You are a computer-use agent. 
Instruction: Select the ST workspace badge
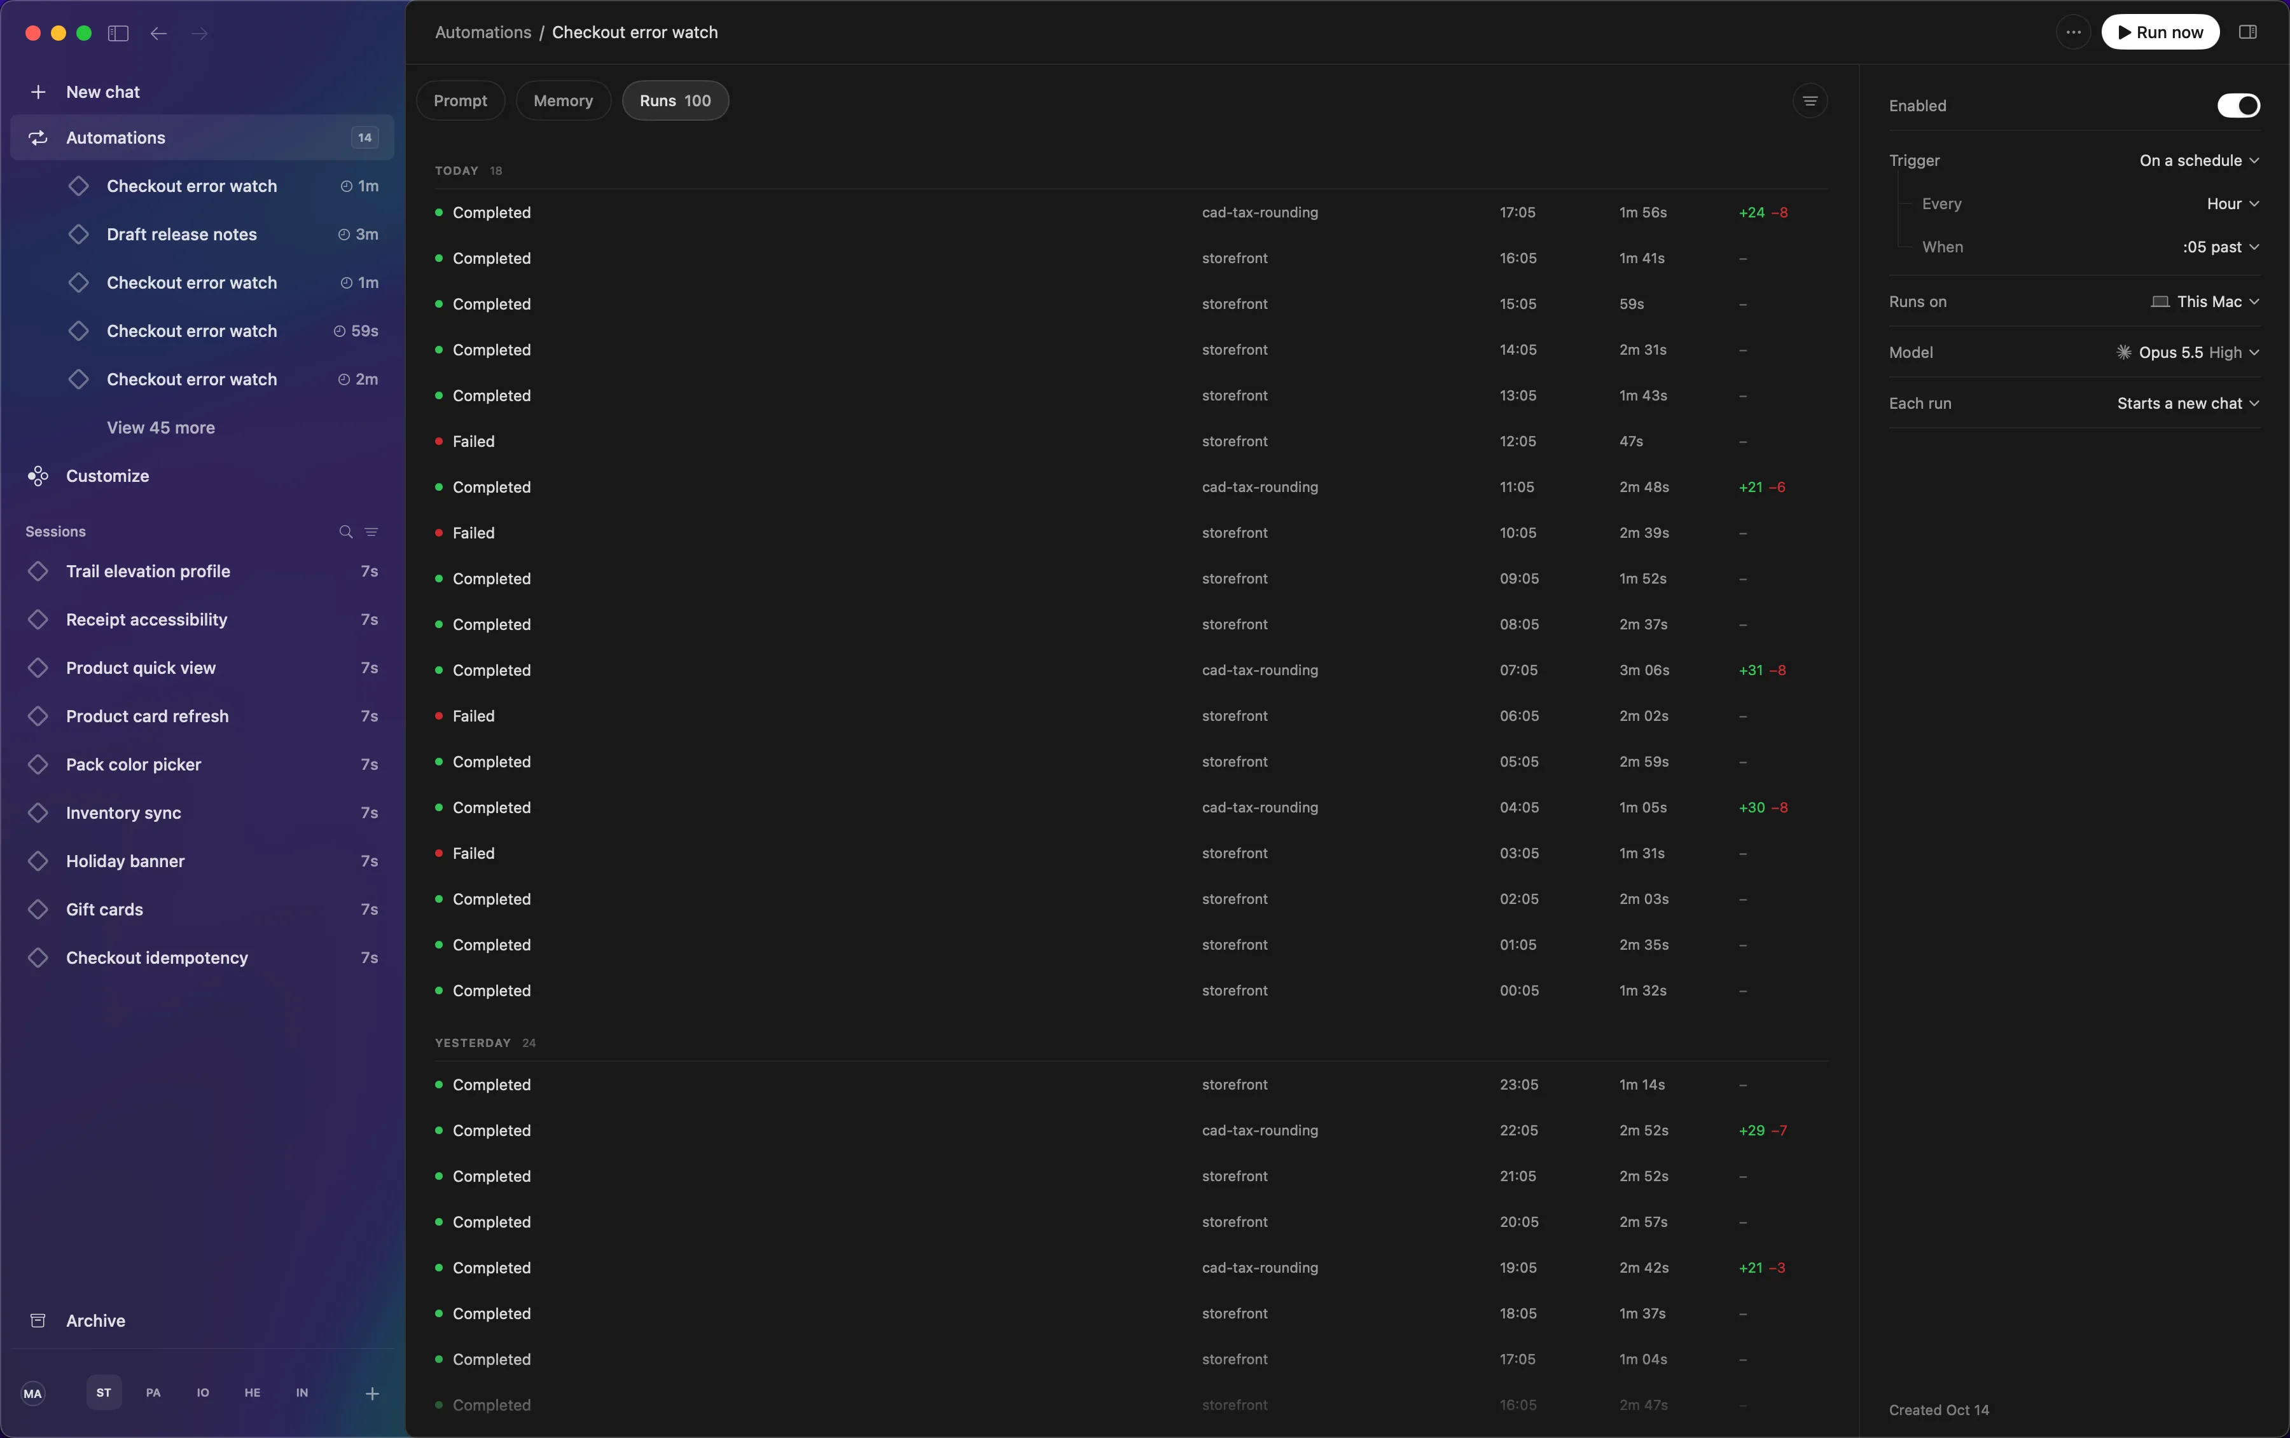[x=104, y=1392]
